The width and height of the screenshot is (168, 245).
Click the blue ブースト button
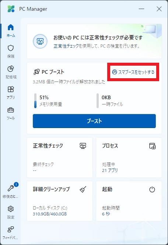pos(94,121)
